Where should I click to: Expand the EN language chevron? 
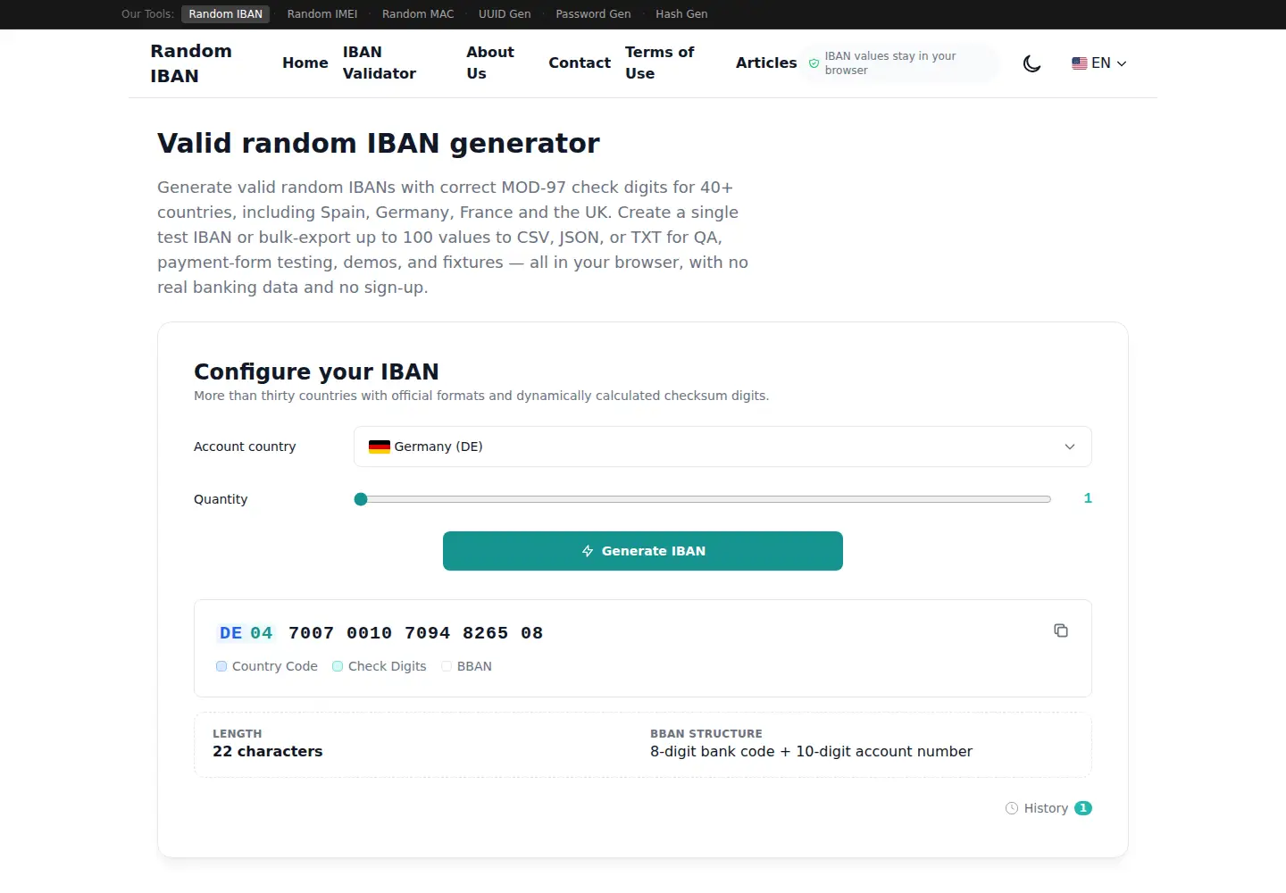[1122, 63]
